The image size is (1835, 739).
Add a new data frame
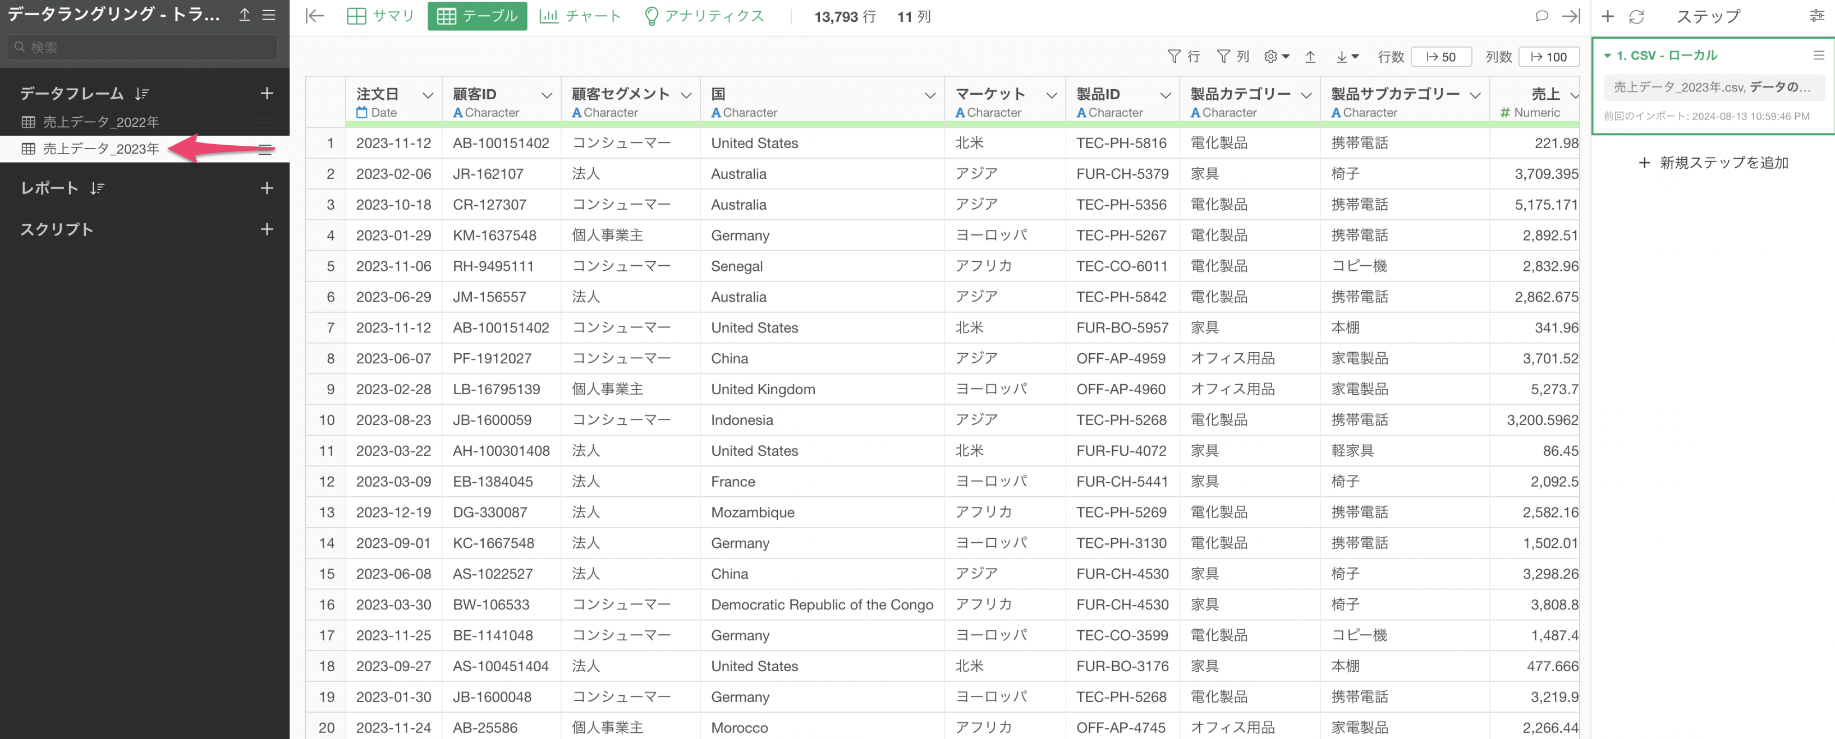[x=267, y=93]
